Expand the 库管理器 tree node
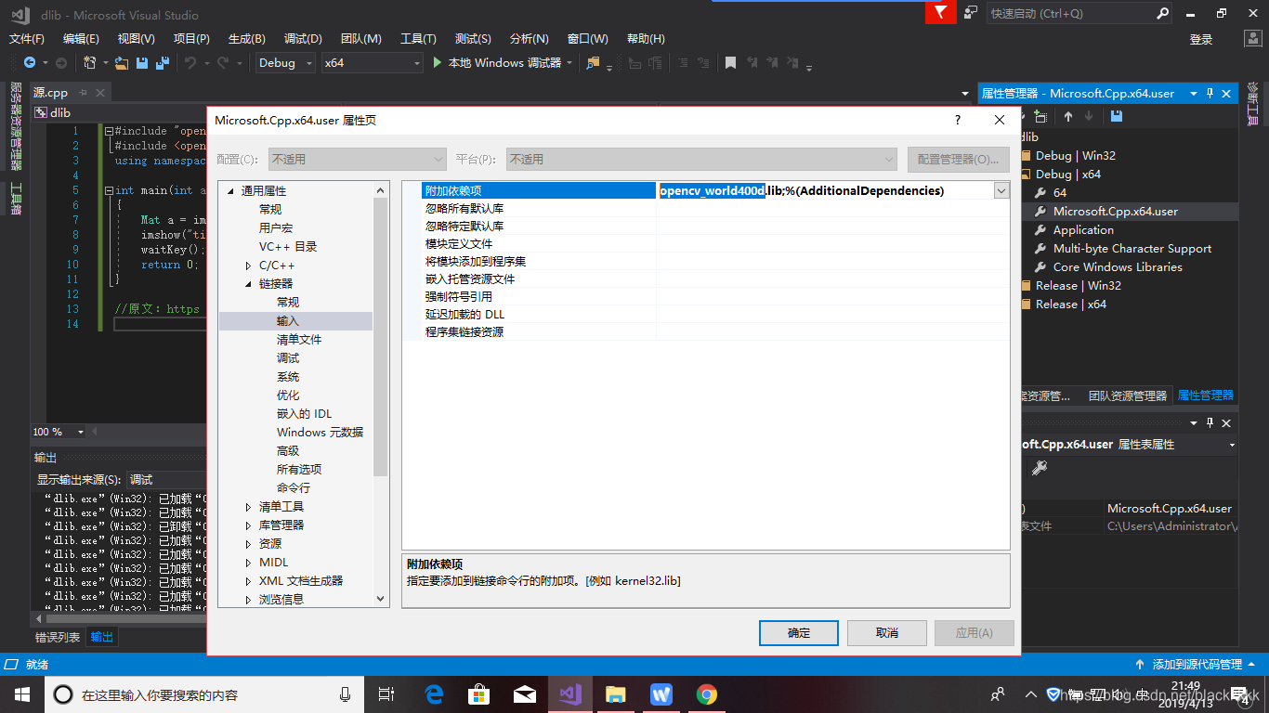Viewport: 1269px width, 713px height. tap(248, 525)
